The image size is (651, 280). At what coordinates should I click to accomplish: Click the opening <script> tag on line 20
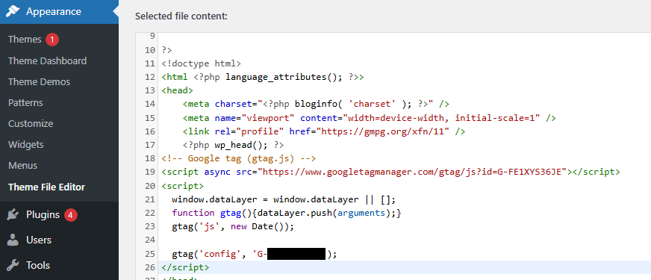[x=183, y=185]
